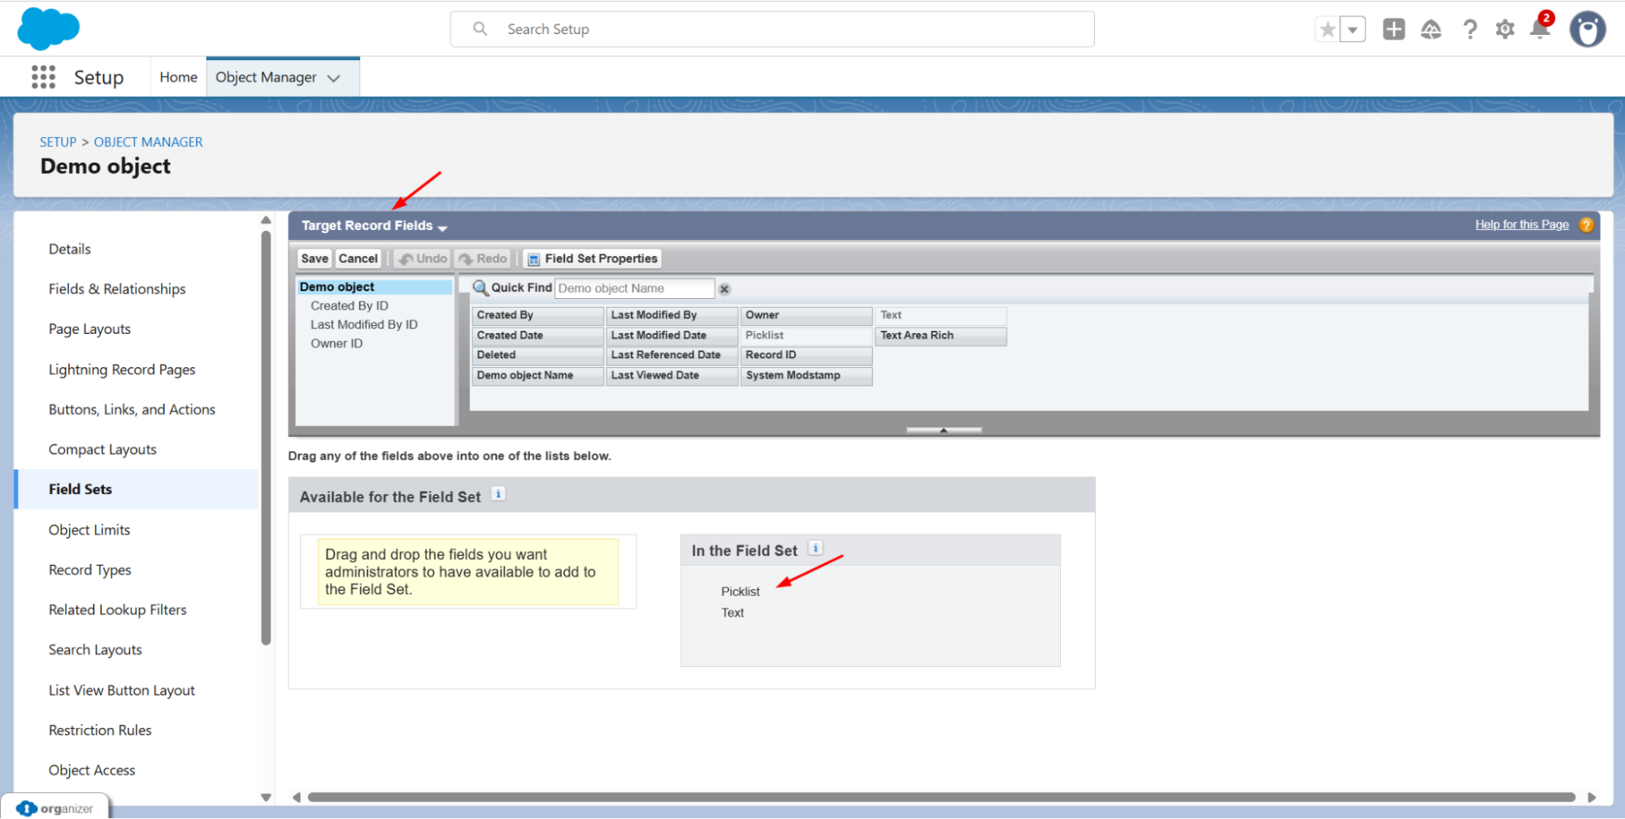Select the Object Manager tab
Image resolution: width=1625 pixels, height=819 pixels.
click(x=266, y=77)
